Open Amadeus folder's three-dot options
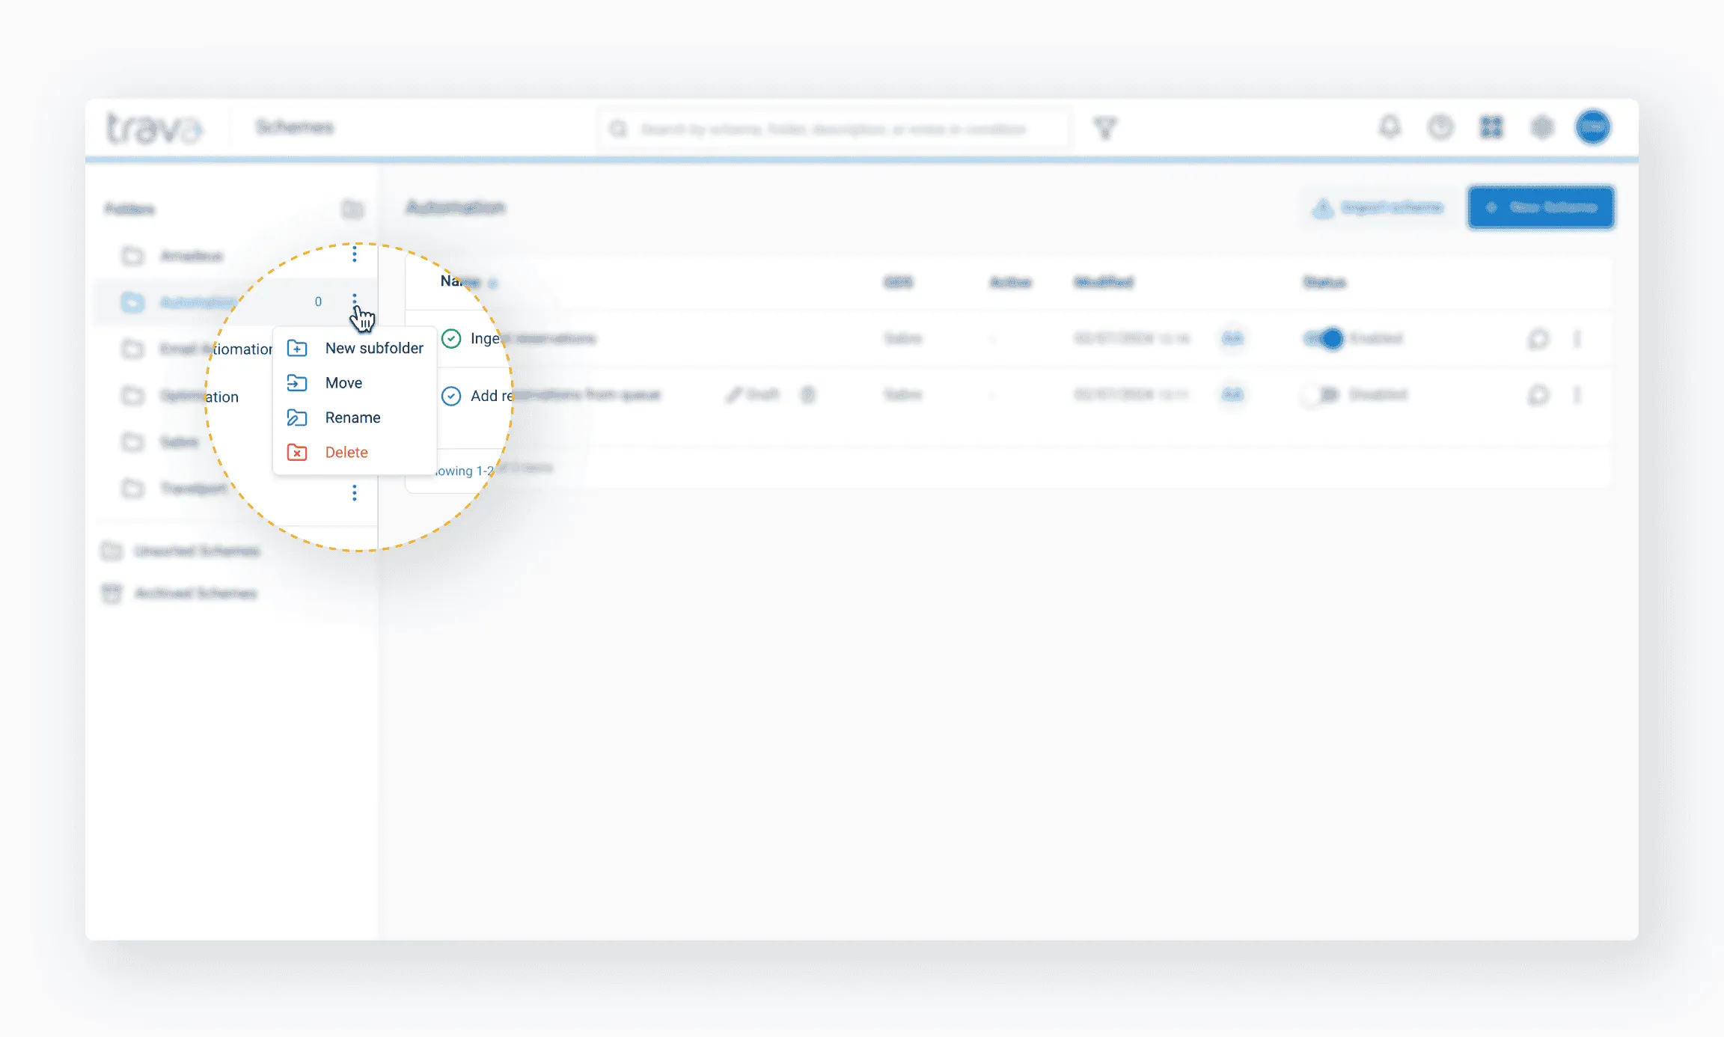Image resolution: width=1724 pixels, height=1037 pixels. 354,255
